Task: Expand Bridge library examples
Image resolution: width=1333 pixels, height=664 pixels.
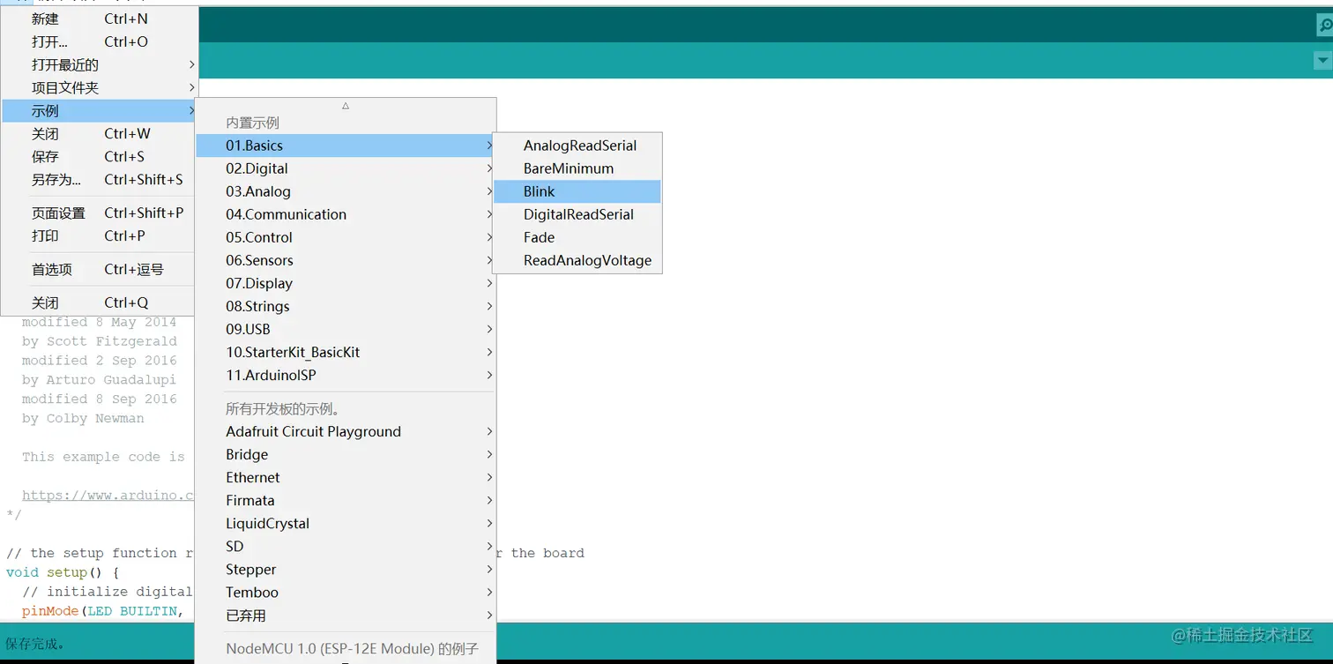Action: pyautogui.click(x=346, y=454)
